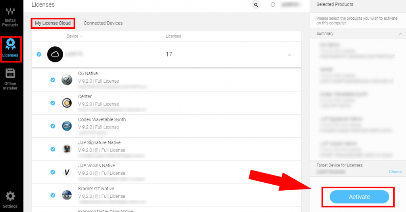Open Settings gear in sidebar
The image size is (406, 212).
click(x=10, y=200)
